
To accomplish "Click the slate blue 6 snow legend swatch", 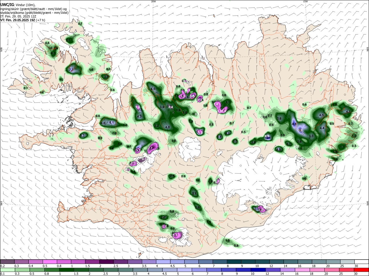I will tap(205, 262).
